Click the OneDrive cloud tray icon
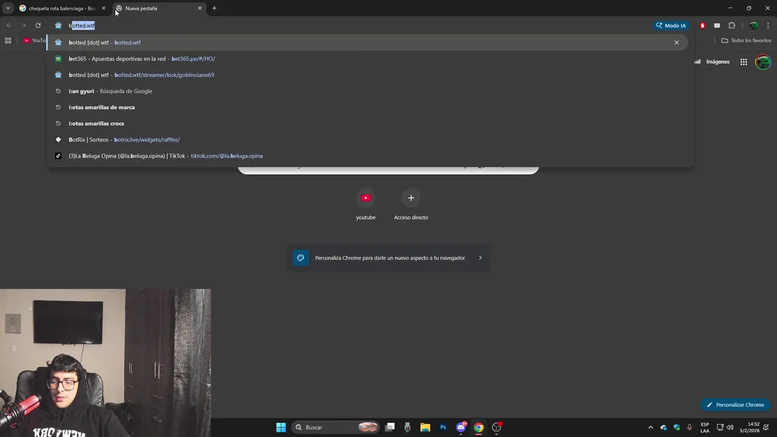The height and width of the screenshot is (437, 777). tap(663, 427)
